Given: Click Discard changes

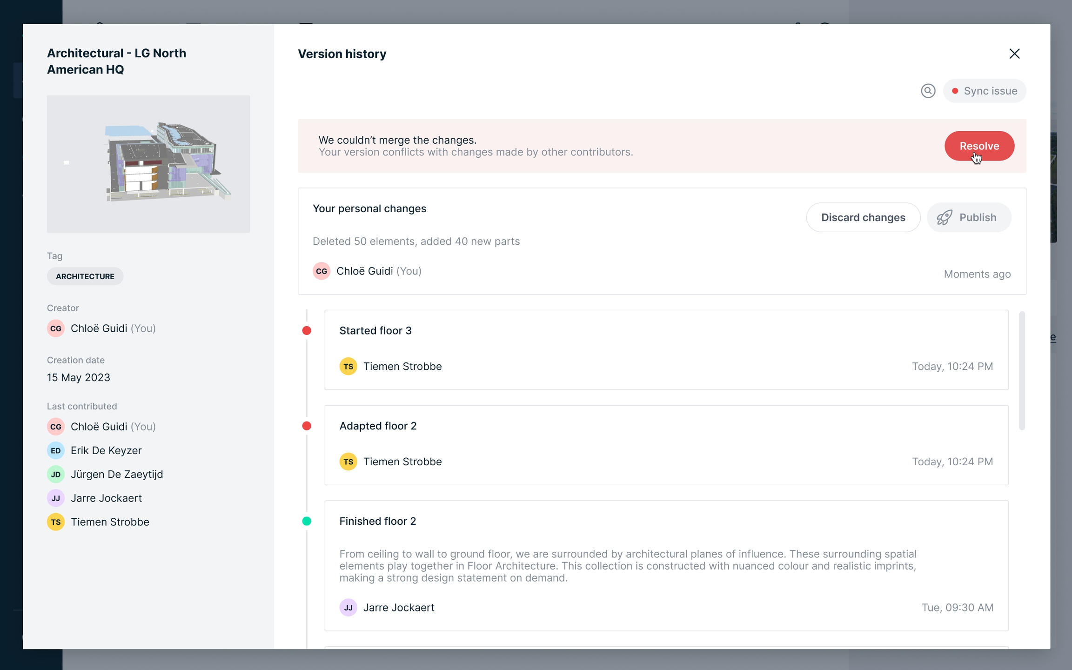Looking at the screenshot, I should (863, 217).
